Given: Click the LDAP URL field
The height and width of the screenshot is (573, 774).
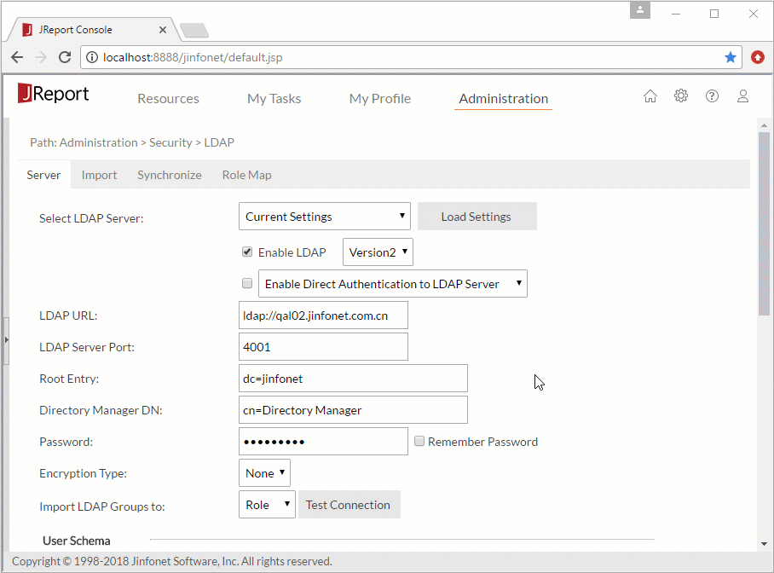Looking at the screenshot, I should [323, 315].
